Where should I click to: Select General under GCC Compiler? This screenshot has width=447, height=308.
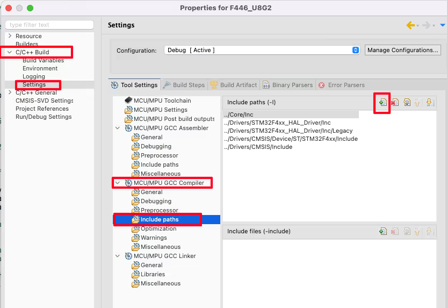(x=147, y=192)
